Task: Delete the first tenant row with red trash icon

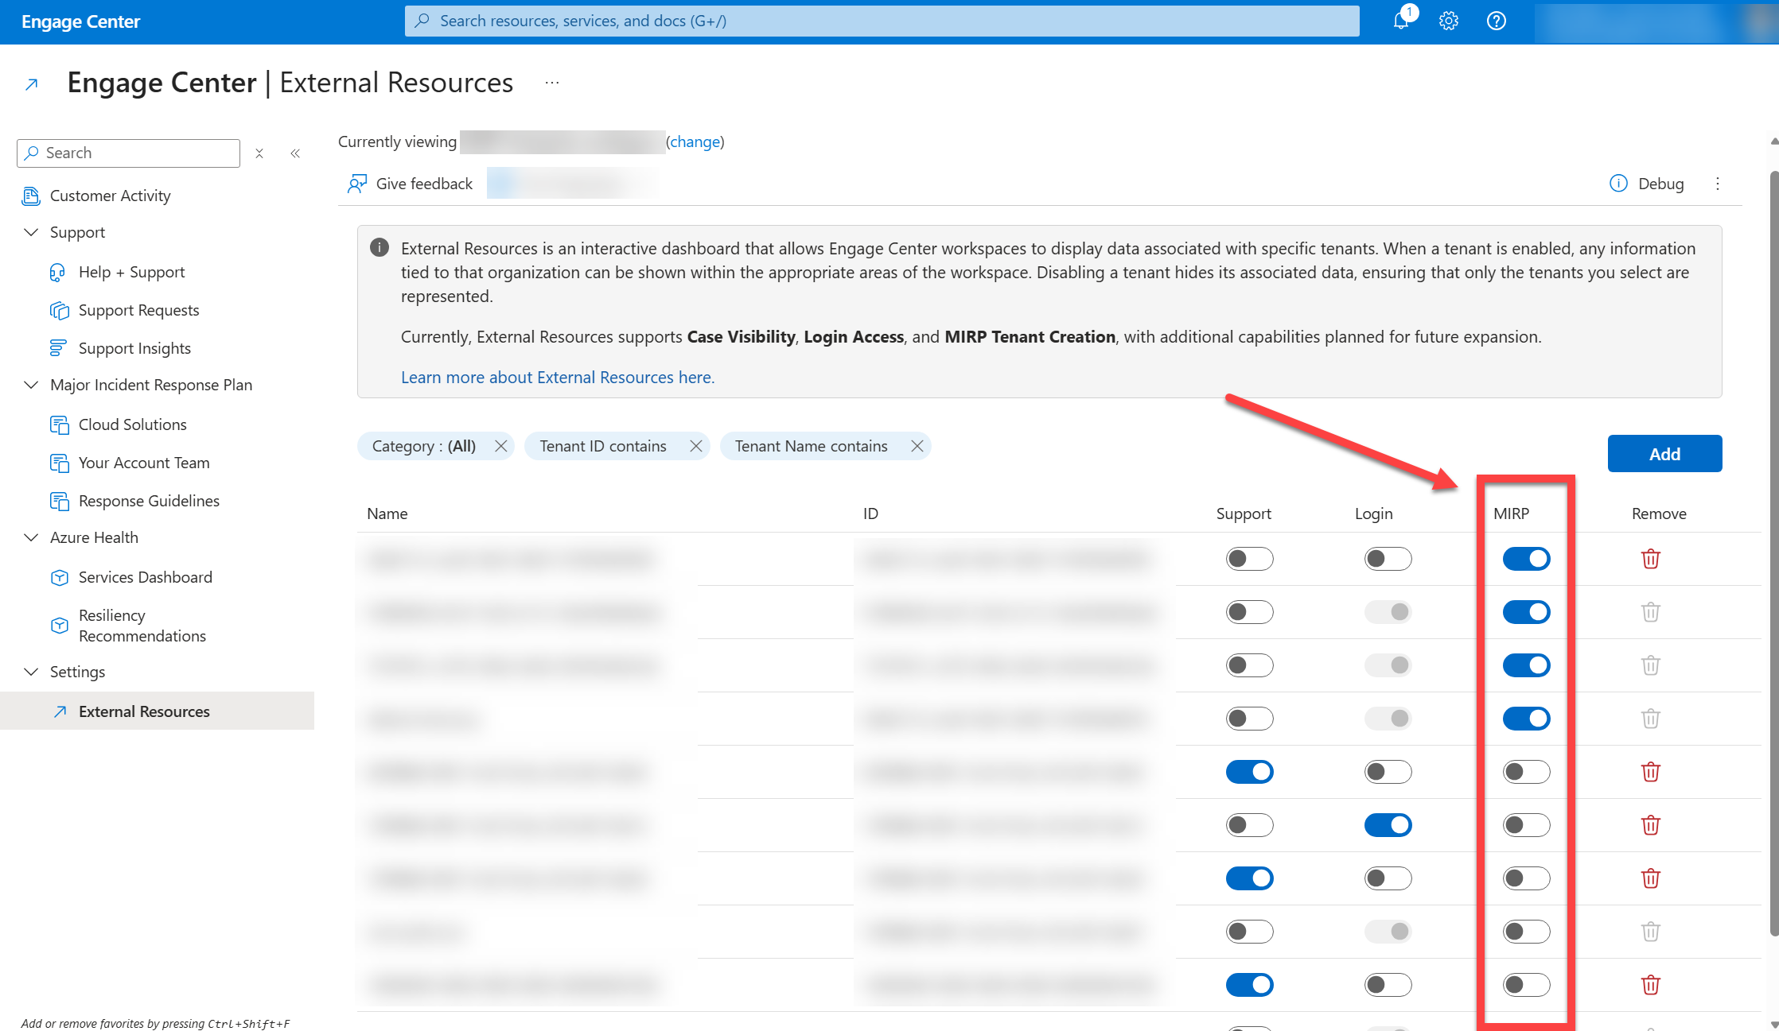Action: click(x=1651, y=559)
